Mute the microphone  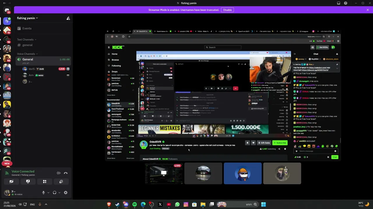point(43,192)
